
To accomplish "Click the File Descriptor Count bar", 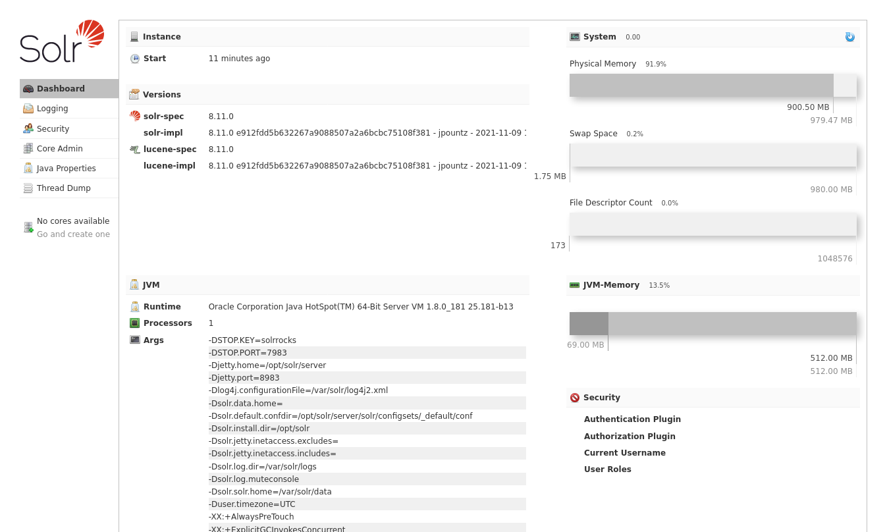I will coord(713,225).
